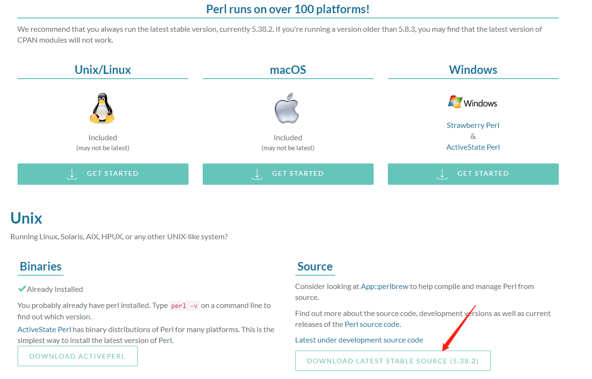Screen dimensions: 592x379
Task: Click the silver Apple logo
Action: pyautogui.click(x=288, y=108)
